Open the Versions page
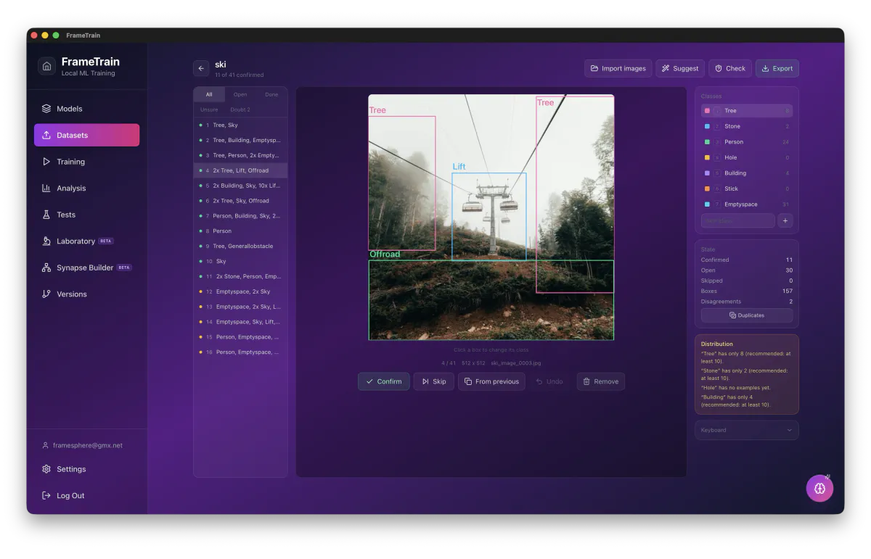 (86, 294)
